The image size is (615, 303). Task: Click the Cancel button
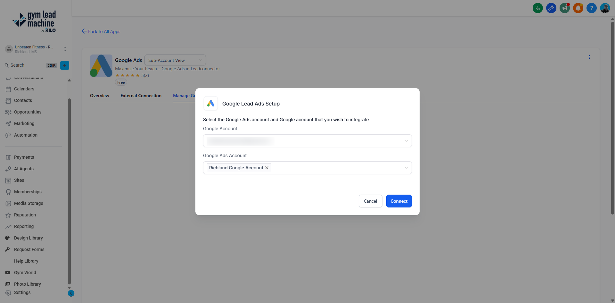tap(371, 201)
